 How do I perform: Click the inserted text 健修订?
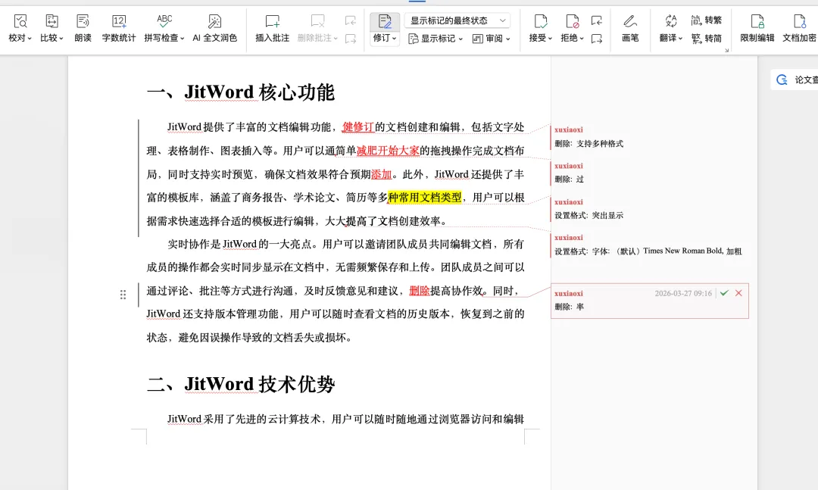(x=357, y=127)
